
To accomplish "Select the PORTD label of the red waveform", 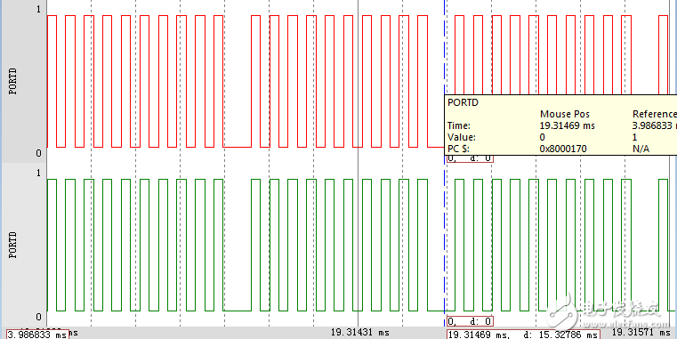I will [x=13, y=81].
